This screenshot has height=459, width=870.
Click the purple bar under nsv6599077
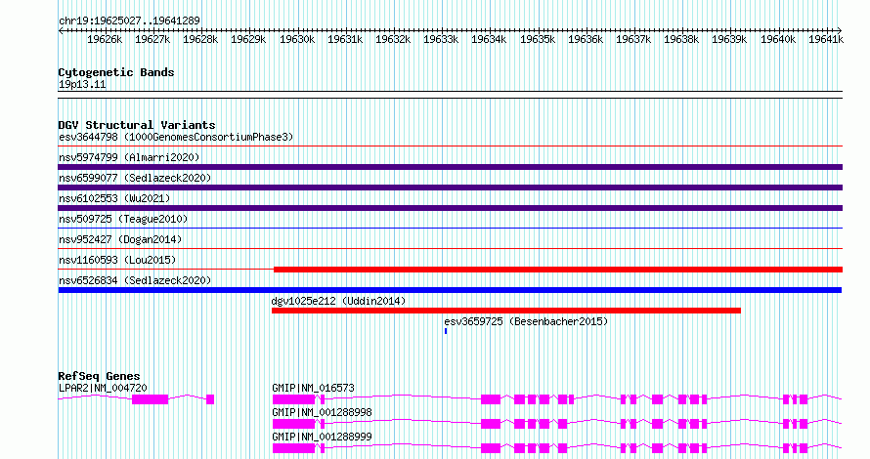pyautogui.click(x=450, y=188)
